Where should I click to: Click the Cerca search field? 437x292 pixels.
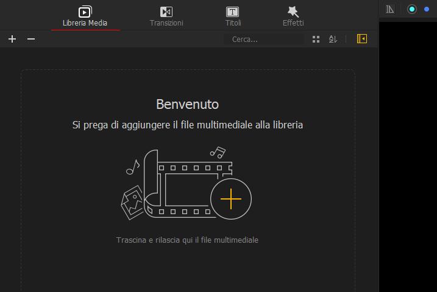click(264, 39)
